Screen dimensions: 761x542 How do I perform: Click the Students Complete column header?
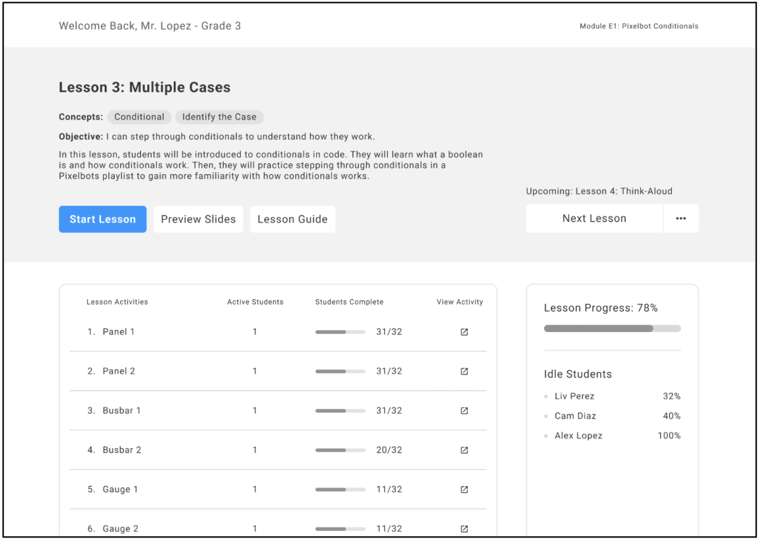click(x=349, y=302)
